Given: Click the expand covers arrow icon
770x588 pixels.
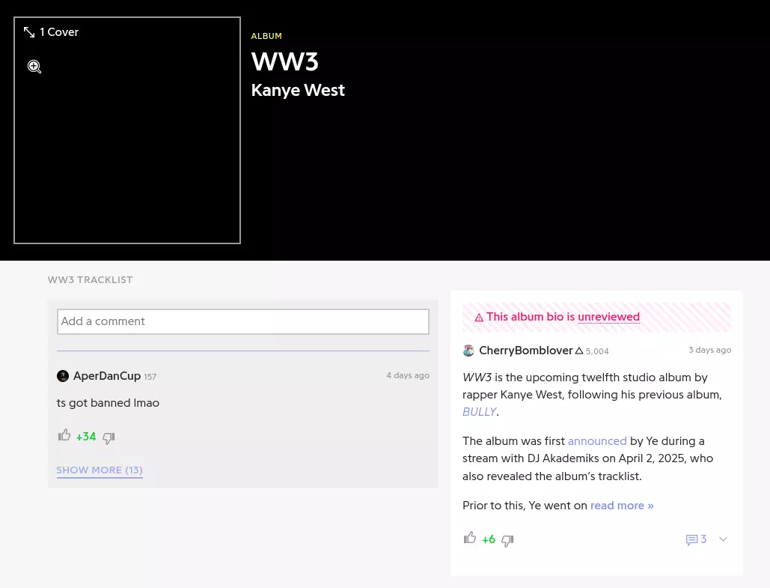Looking at the screenshot, I should (x=29, y=32).
